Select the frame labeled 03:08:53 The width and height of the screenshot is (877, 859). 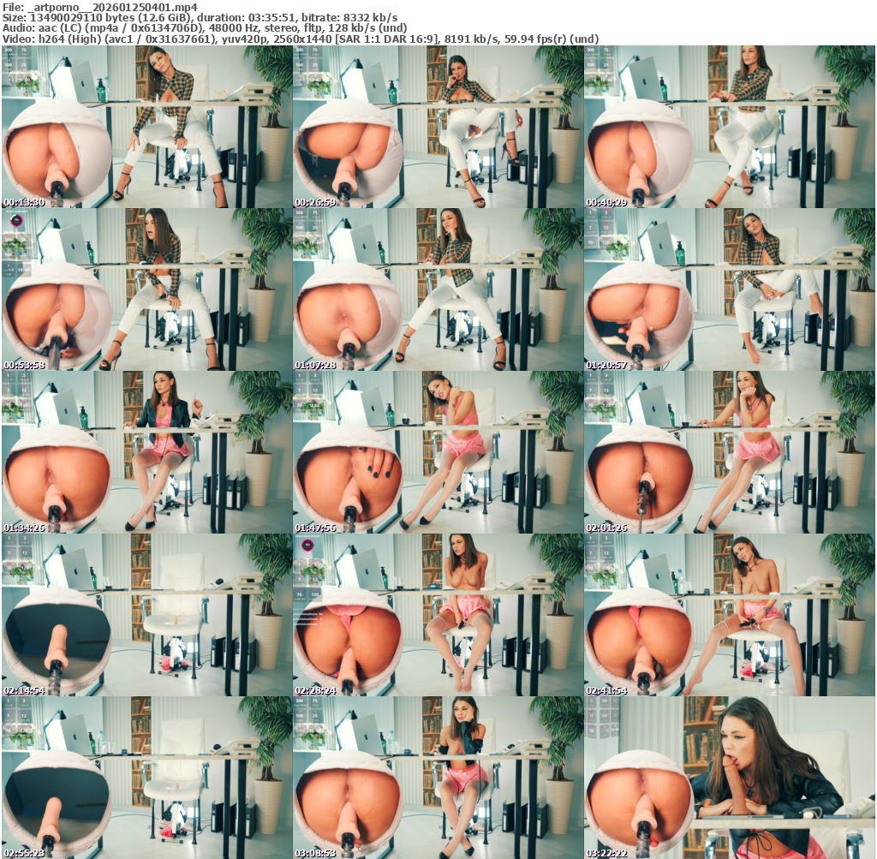click(438, 778)
